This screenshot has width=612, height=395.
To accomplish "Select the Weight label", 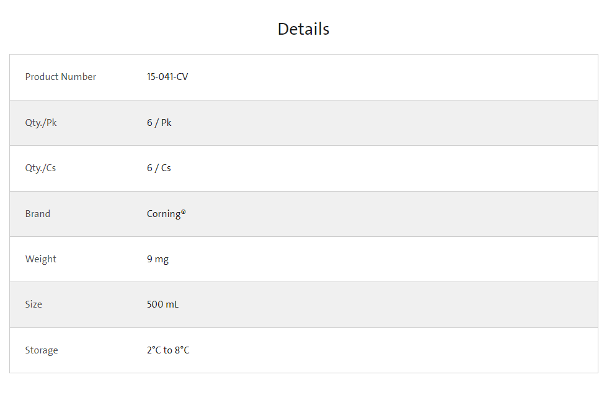I will 41,259.
